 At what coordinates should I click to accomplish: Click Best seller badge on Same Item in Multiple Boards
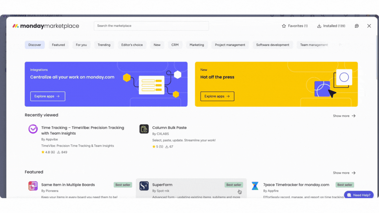[x=123, y=185]
